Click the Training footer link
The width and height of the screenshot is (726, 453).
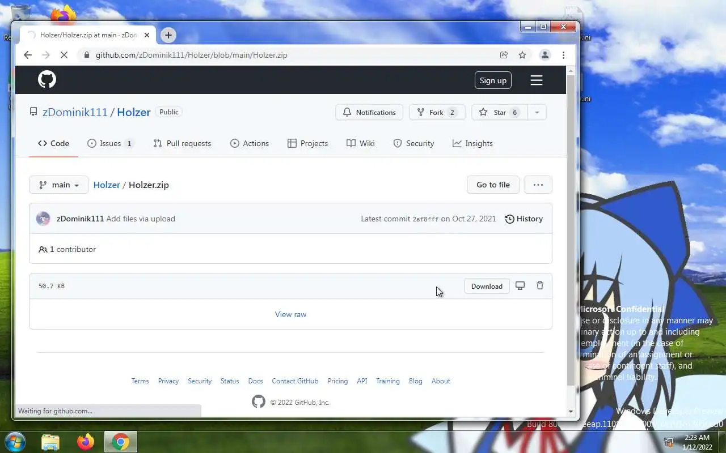[x=388, y=381]
